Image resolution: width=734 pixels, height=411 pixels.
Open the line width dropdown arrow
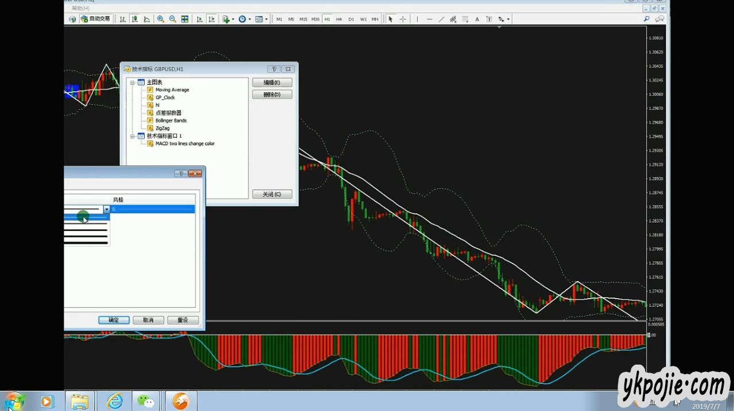(106, 210)
